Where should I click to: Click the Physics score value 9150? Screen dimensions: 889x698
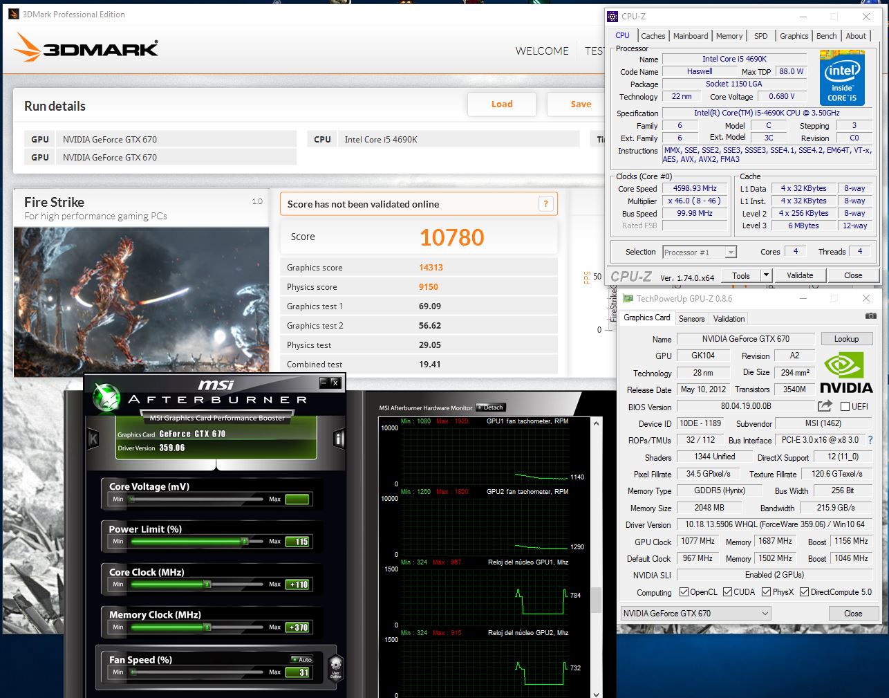[429, 287]
